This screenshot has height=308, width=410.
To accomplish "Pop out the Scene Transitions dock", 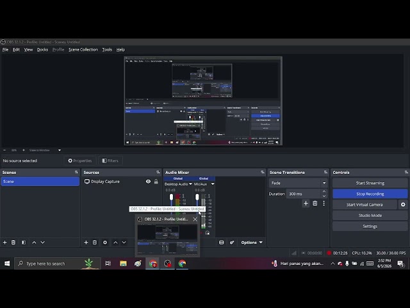I will (x=325, y=173).
